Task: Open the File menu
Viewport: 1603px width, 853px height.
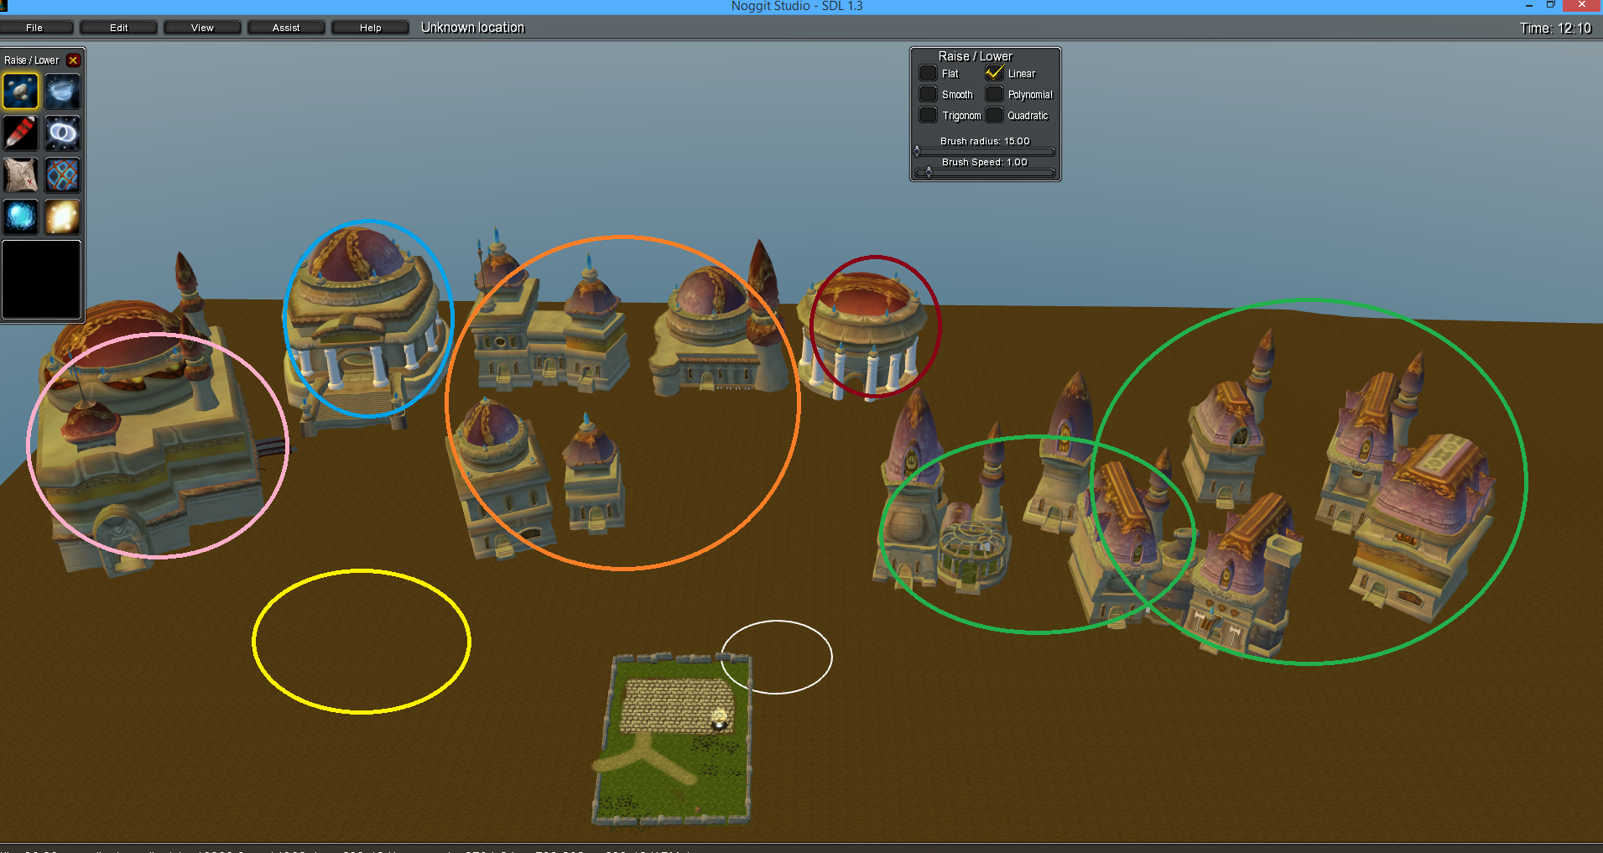Action: pyautogui.click(x=34, y=28)
